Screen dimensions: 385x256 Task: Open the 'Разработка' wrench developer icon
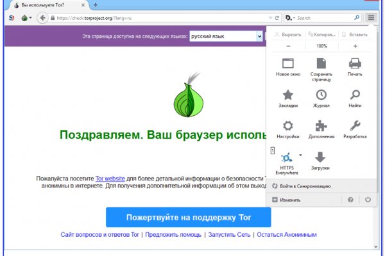point(355,125)
